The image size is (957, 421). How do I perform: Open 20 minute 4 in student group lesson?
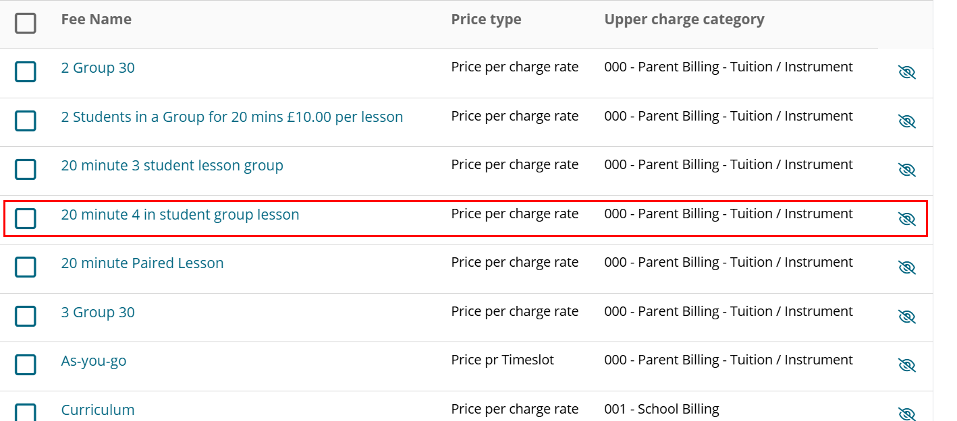180,215
